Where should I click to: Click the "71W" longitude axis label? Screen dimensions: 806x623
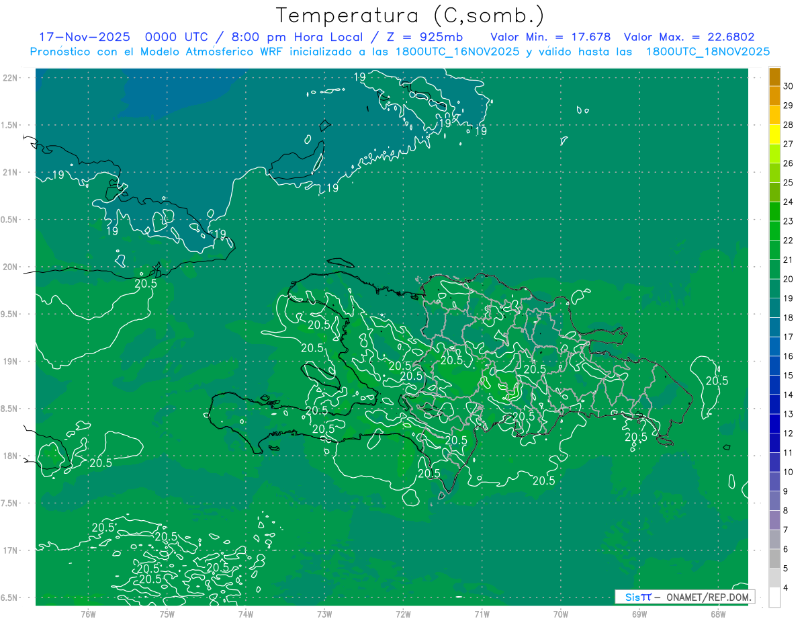482,614
